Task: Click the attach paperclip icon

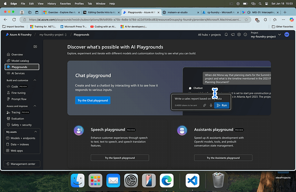Action: click(x=204, y=105)
